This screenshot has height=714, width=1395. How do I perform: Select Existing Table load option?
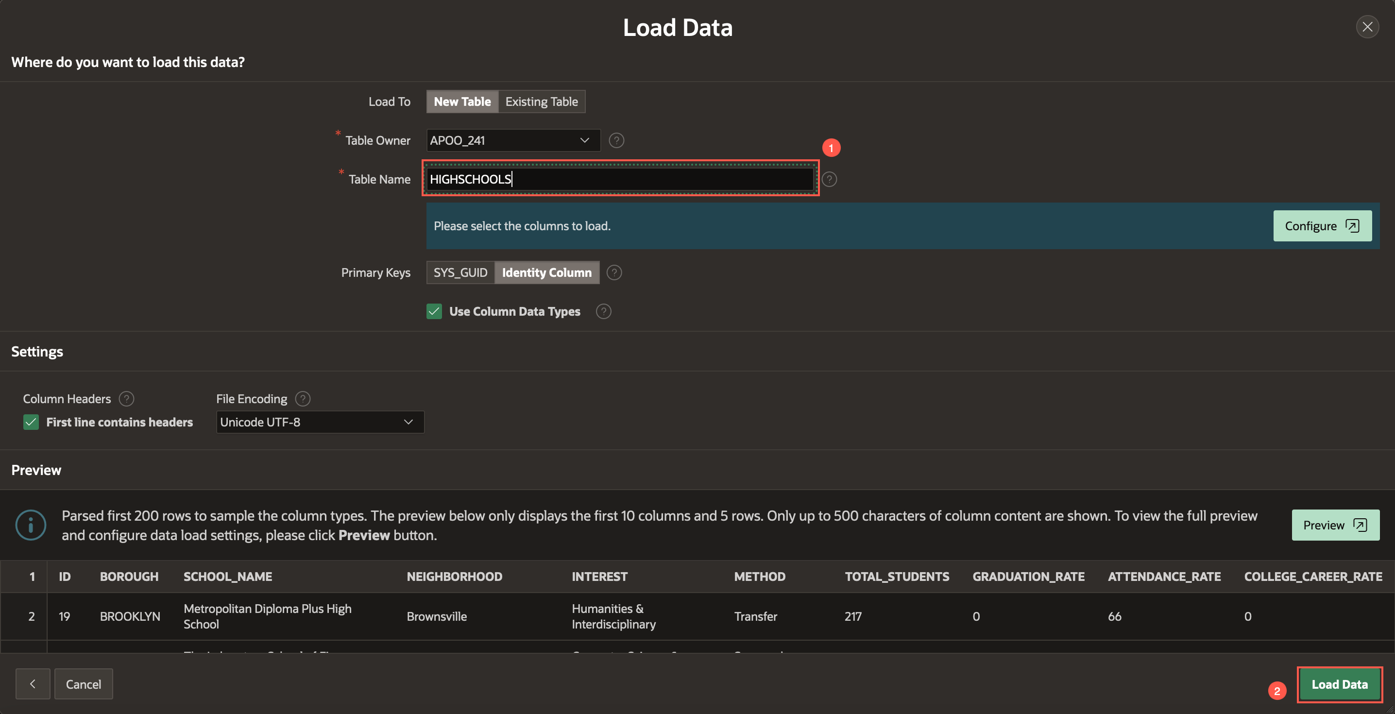(x=542, y=102)
